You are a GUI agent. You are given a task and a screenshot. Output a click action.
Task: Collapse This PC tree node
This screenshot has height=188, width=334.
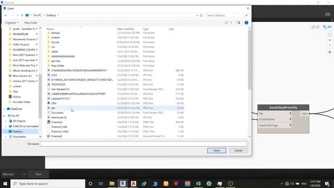pyautogui.click(x=4, y=116)
